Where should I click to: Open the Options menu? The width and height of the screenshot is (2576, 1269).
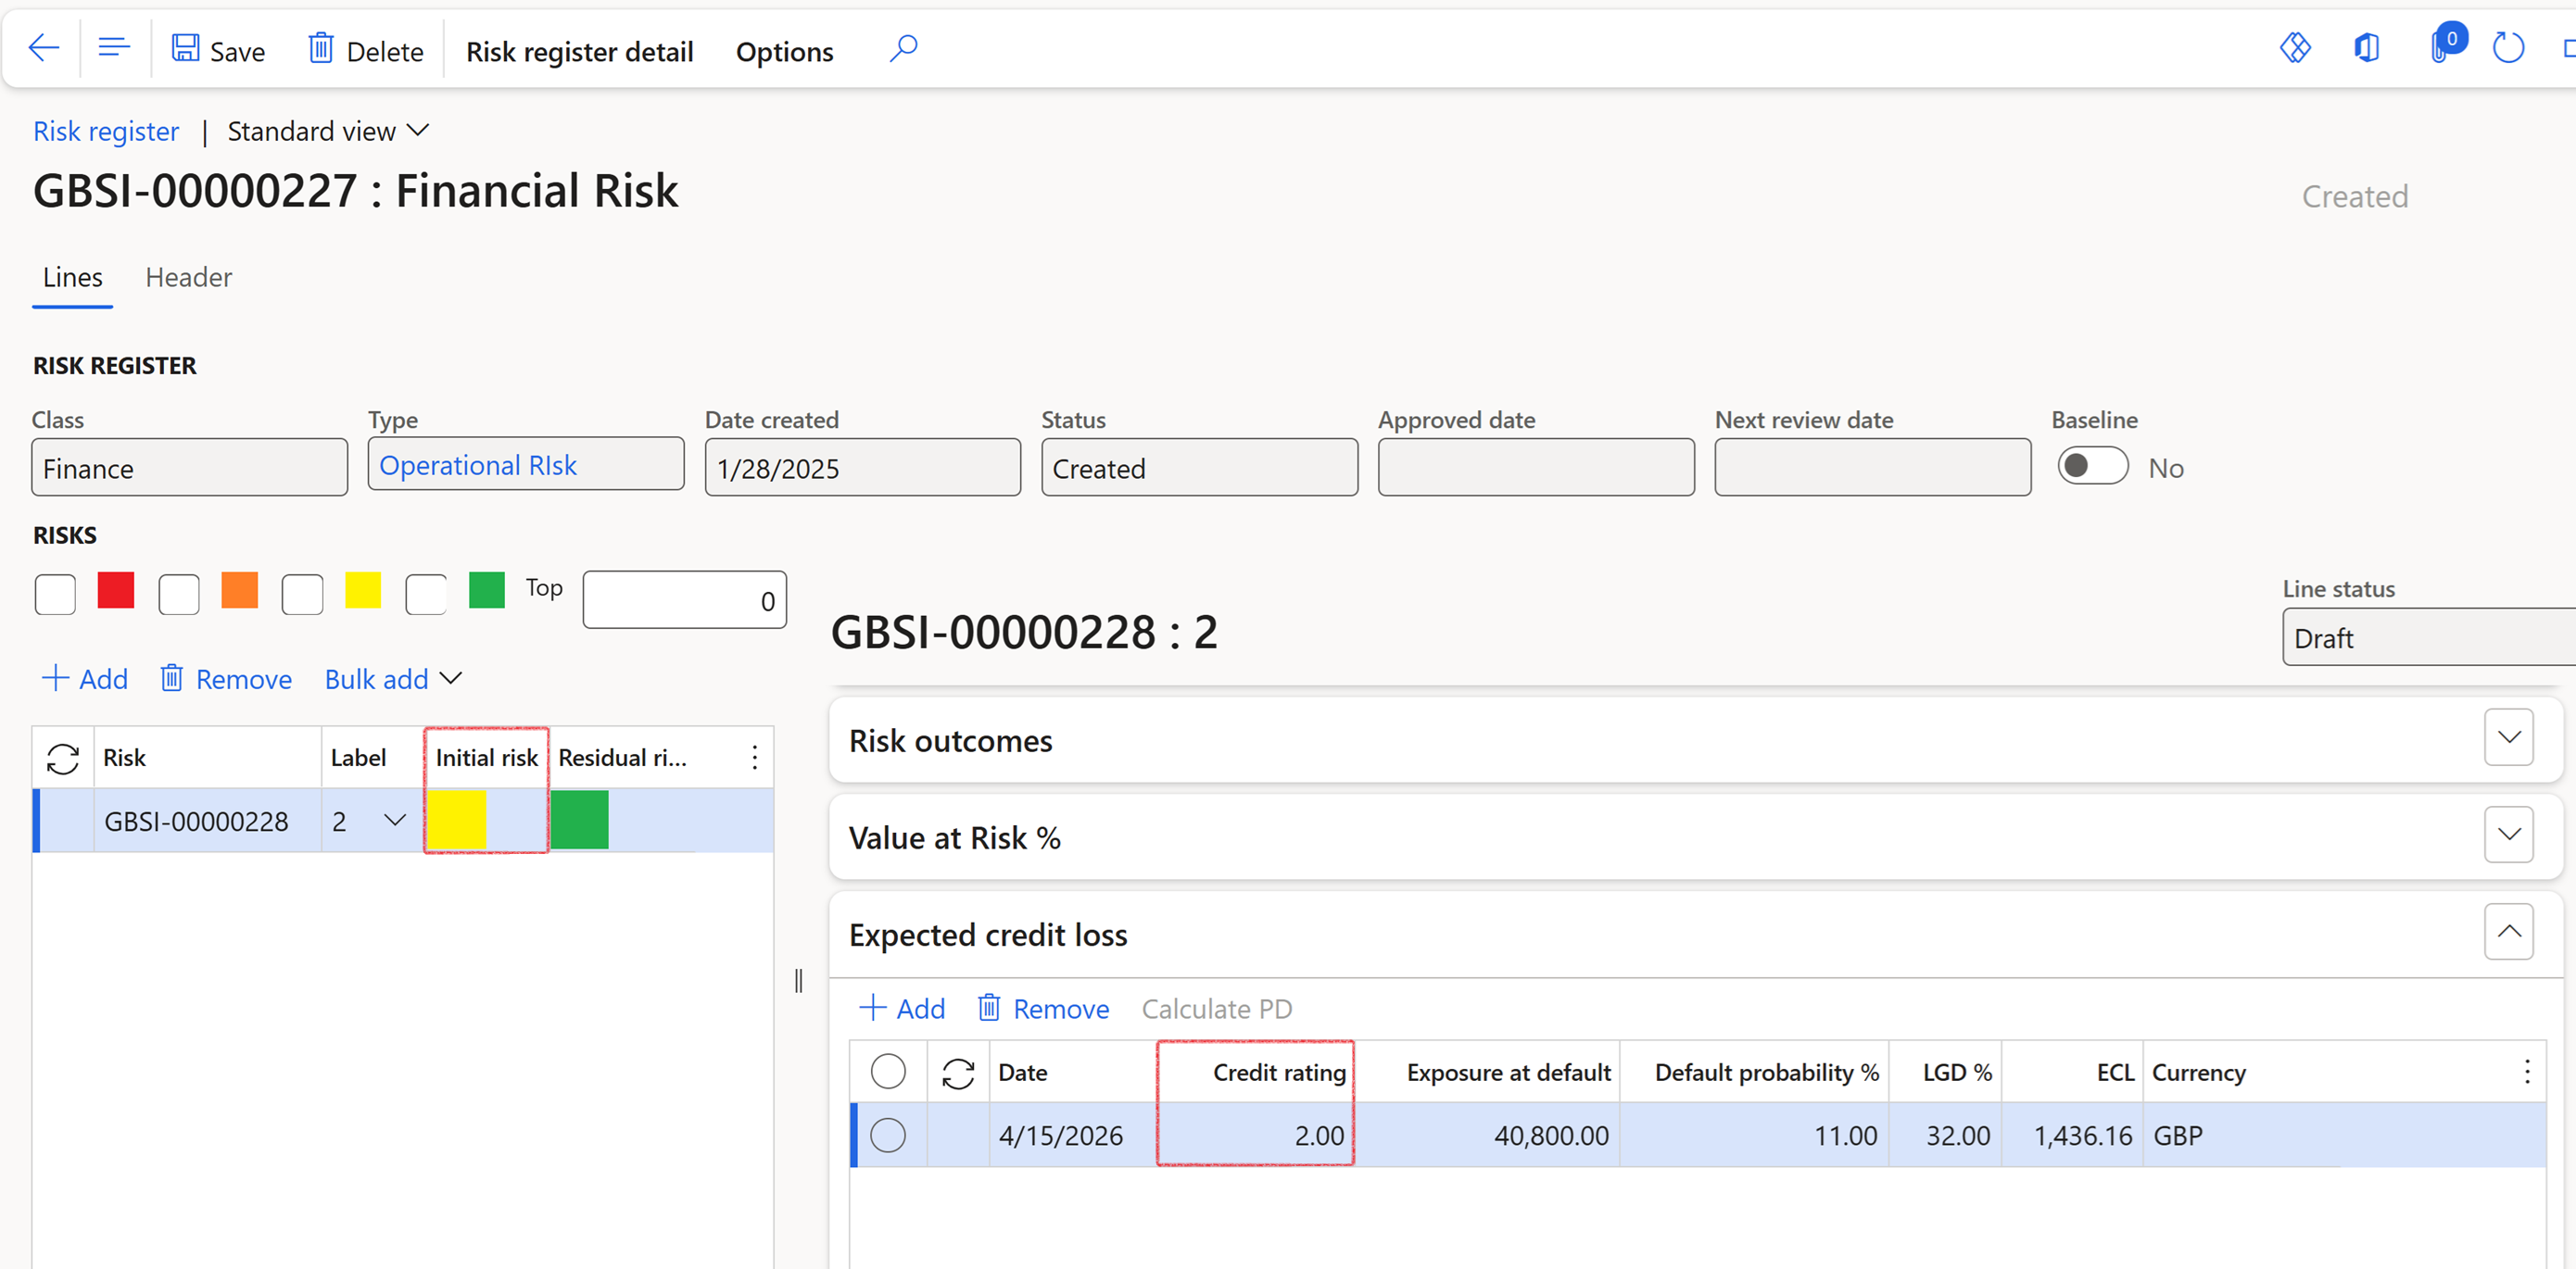coord(784,51)
